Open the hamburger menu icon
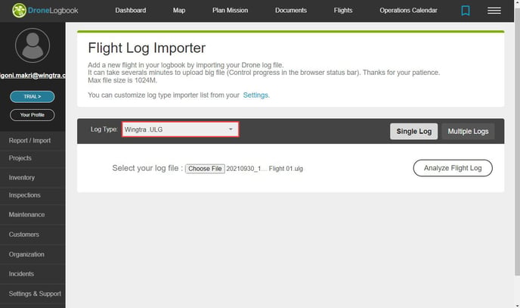The image size is (520, 308). (x=494, y=11)
